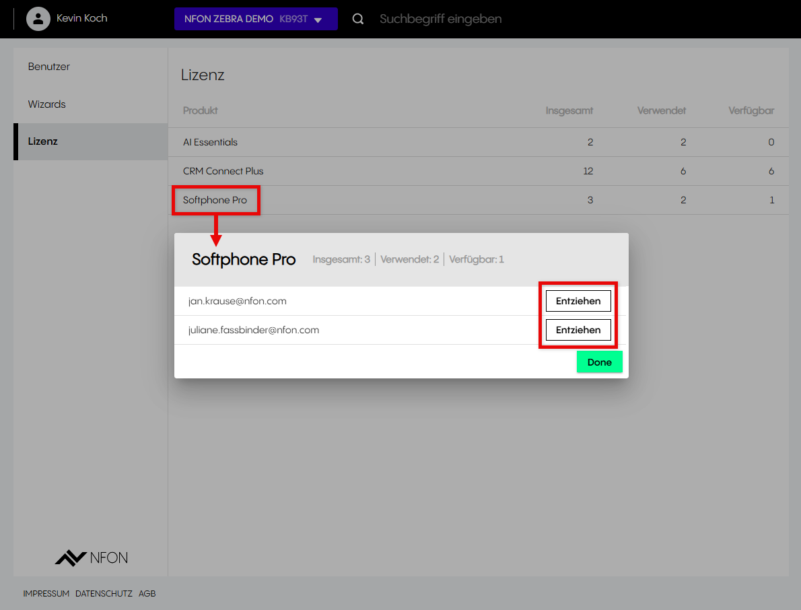This screenshot has height=610, width=801.
Task: Select the Lizenz sidebar item
Action: (43, 141)
